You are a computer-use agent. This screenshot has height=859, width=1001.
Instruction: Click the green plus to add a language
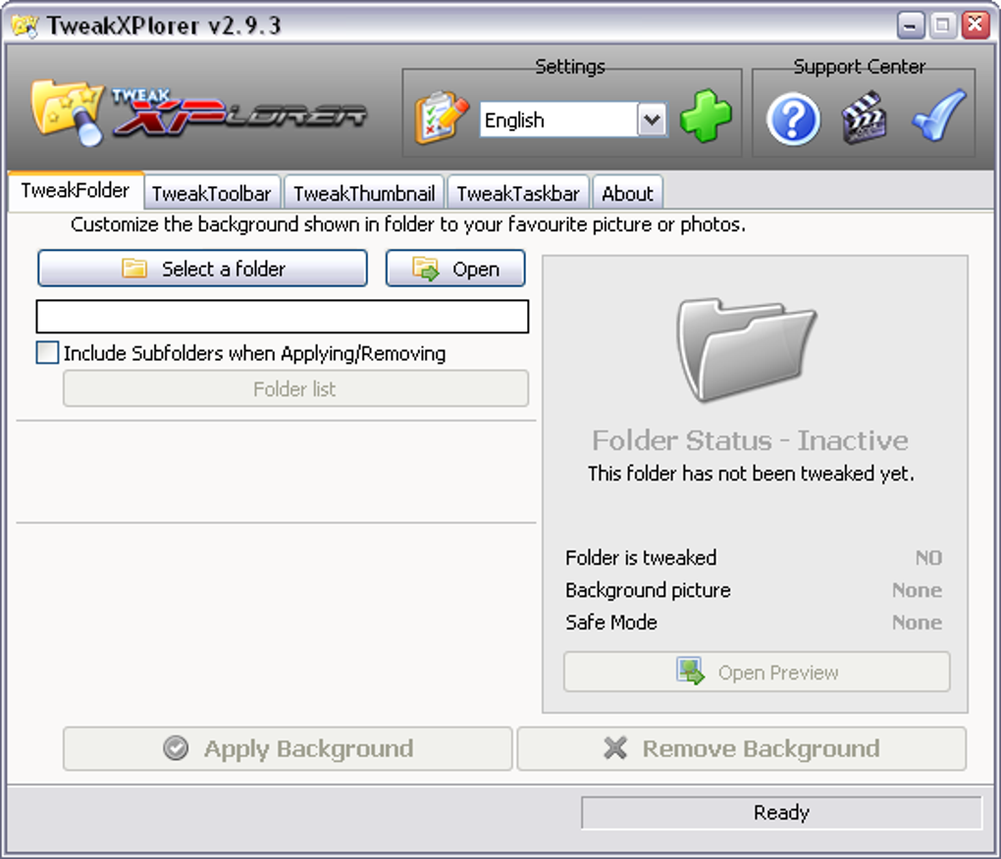coord(706,117)
